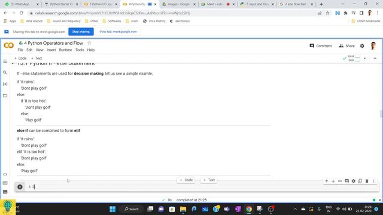Image resolution: width=383 pixels, height=215 pixels.
Task: Open the File menu
Action: coord(20,50)
